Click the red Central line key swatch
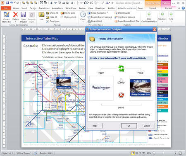186x156 pixels. tap(163, 68)
